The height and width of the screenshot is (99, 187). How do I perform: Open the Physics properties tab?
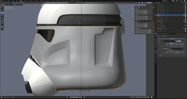[156, 56]
